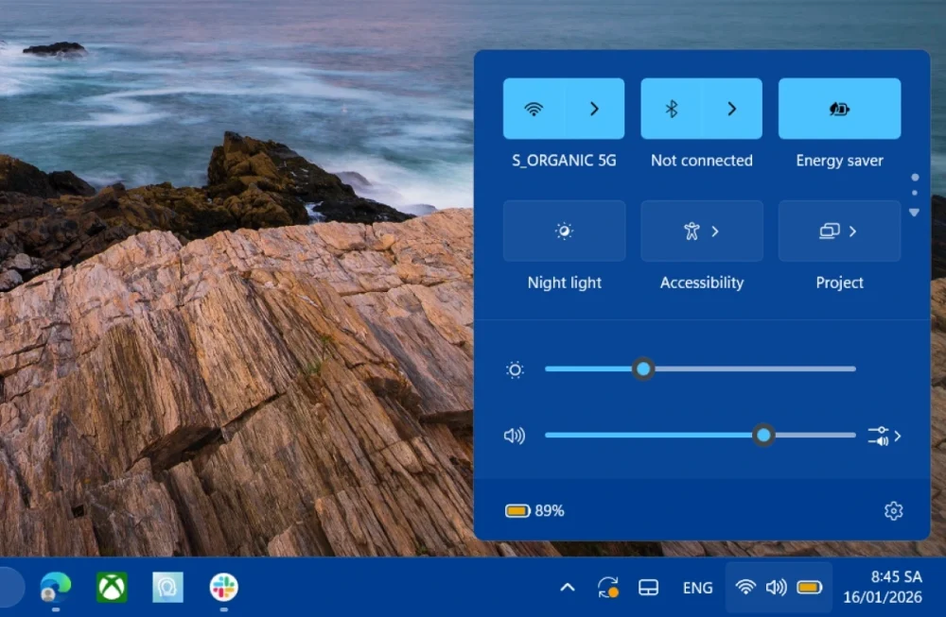
Task: Click taskbar battery icon
Action: click(809, 588)
